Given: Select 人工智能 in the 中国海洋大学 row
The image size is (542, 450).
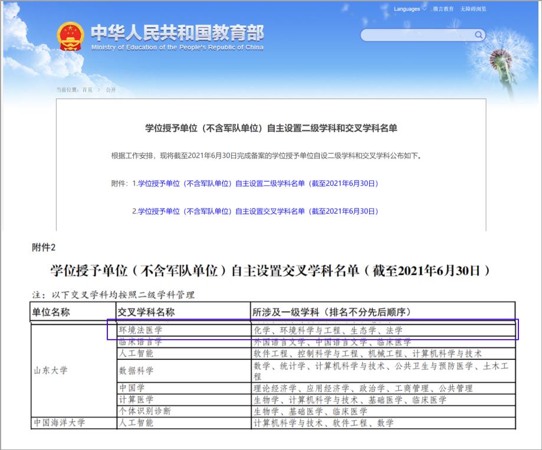Looking at the screenshot, I should pos(183,423).
